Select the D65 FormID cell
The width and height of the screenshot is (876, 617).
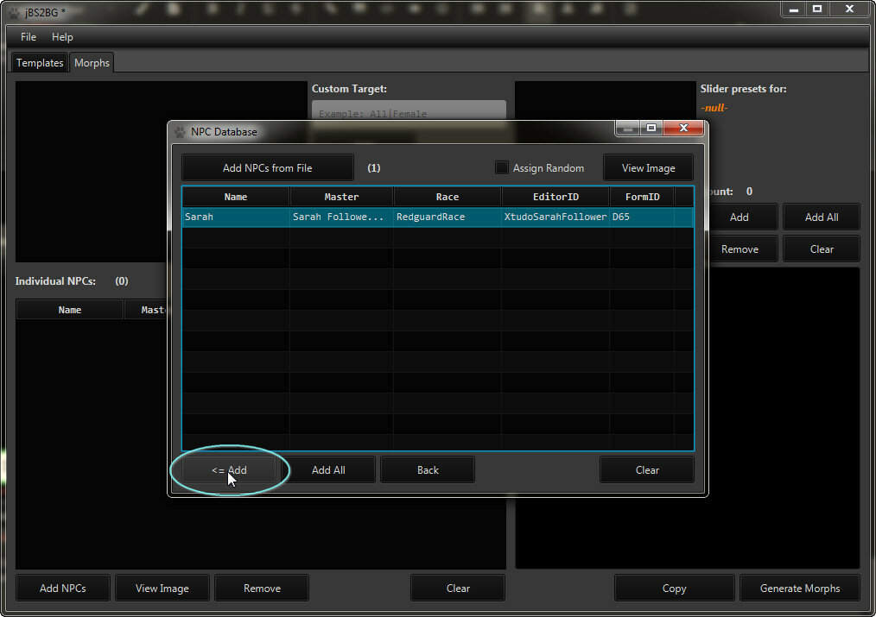[x=642, y=217]
